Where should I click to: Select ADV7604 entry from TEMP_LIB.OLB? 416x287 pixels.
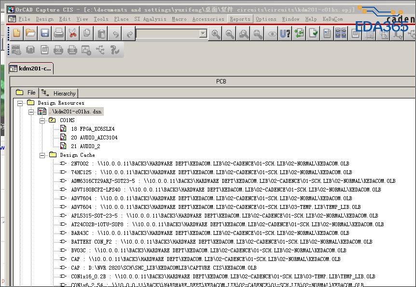point(216,207)
